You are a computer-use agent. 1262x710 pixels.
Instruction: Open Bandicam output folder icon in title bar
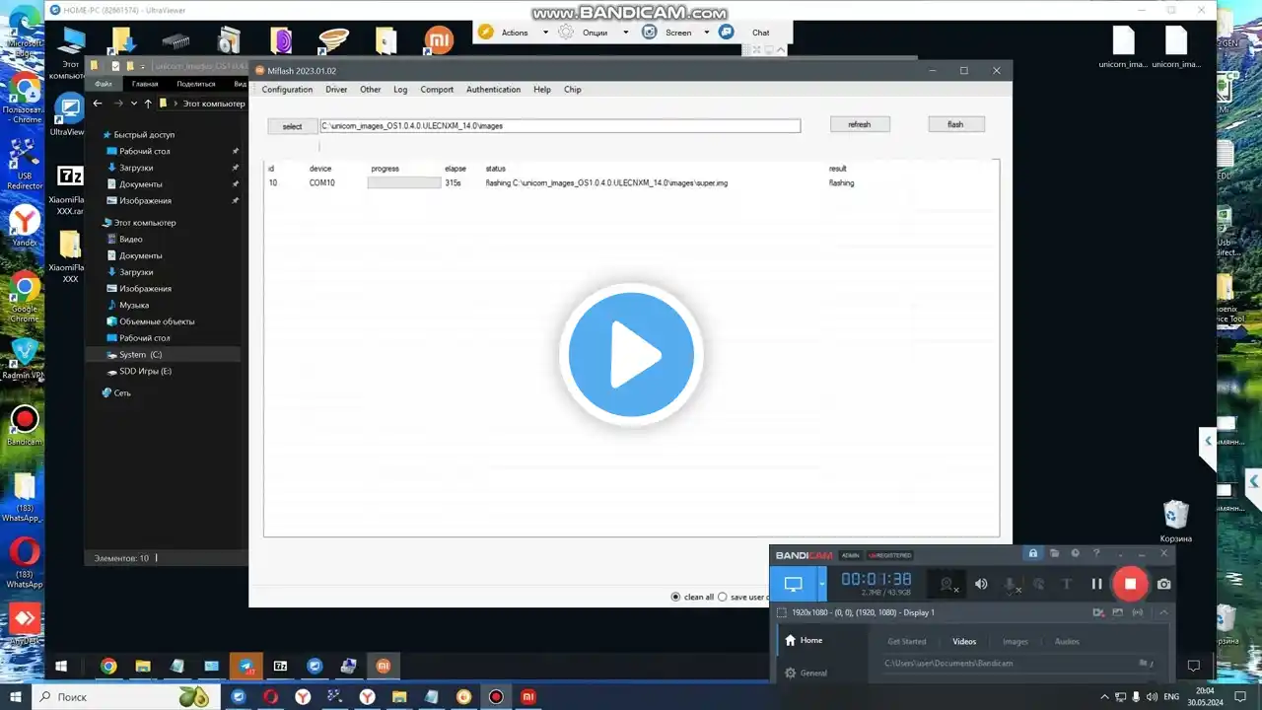point(1054,554)
